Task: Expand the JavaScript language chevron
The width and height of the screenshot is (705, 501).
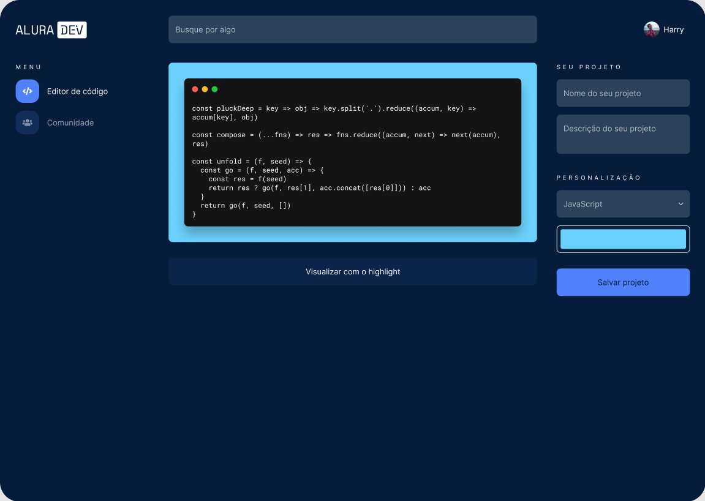Action: 680,204
